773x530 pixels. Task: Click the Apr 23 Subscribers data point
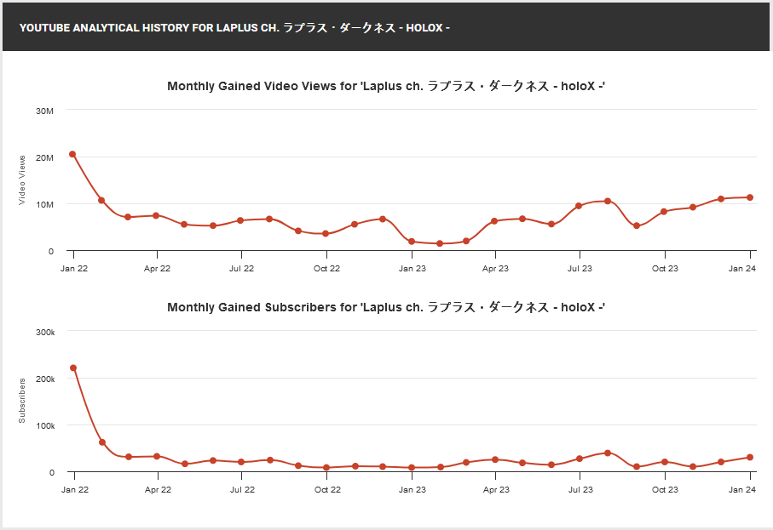495,459
